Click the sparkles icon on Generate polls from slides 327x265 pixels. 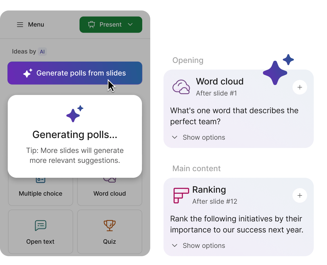pos(27,73)
